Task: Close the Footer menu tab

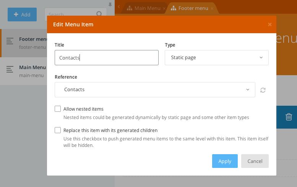Action: point(212,8)
